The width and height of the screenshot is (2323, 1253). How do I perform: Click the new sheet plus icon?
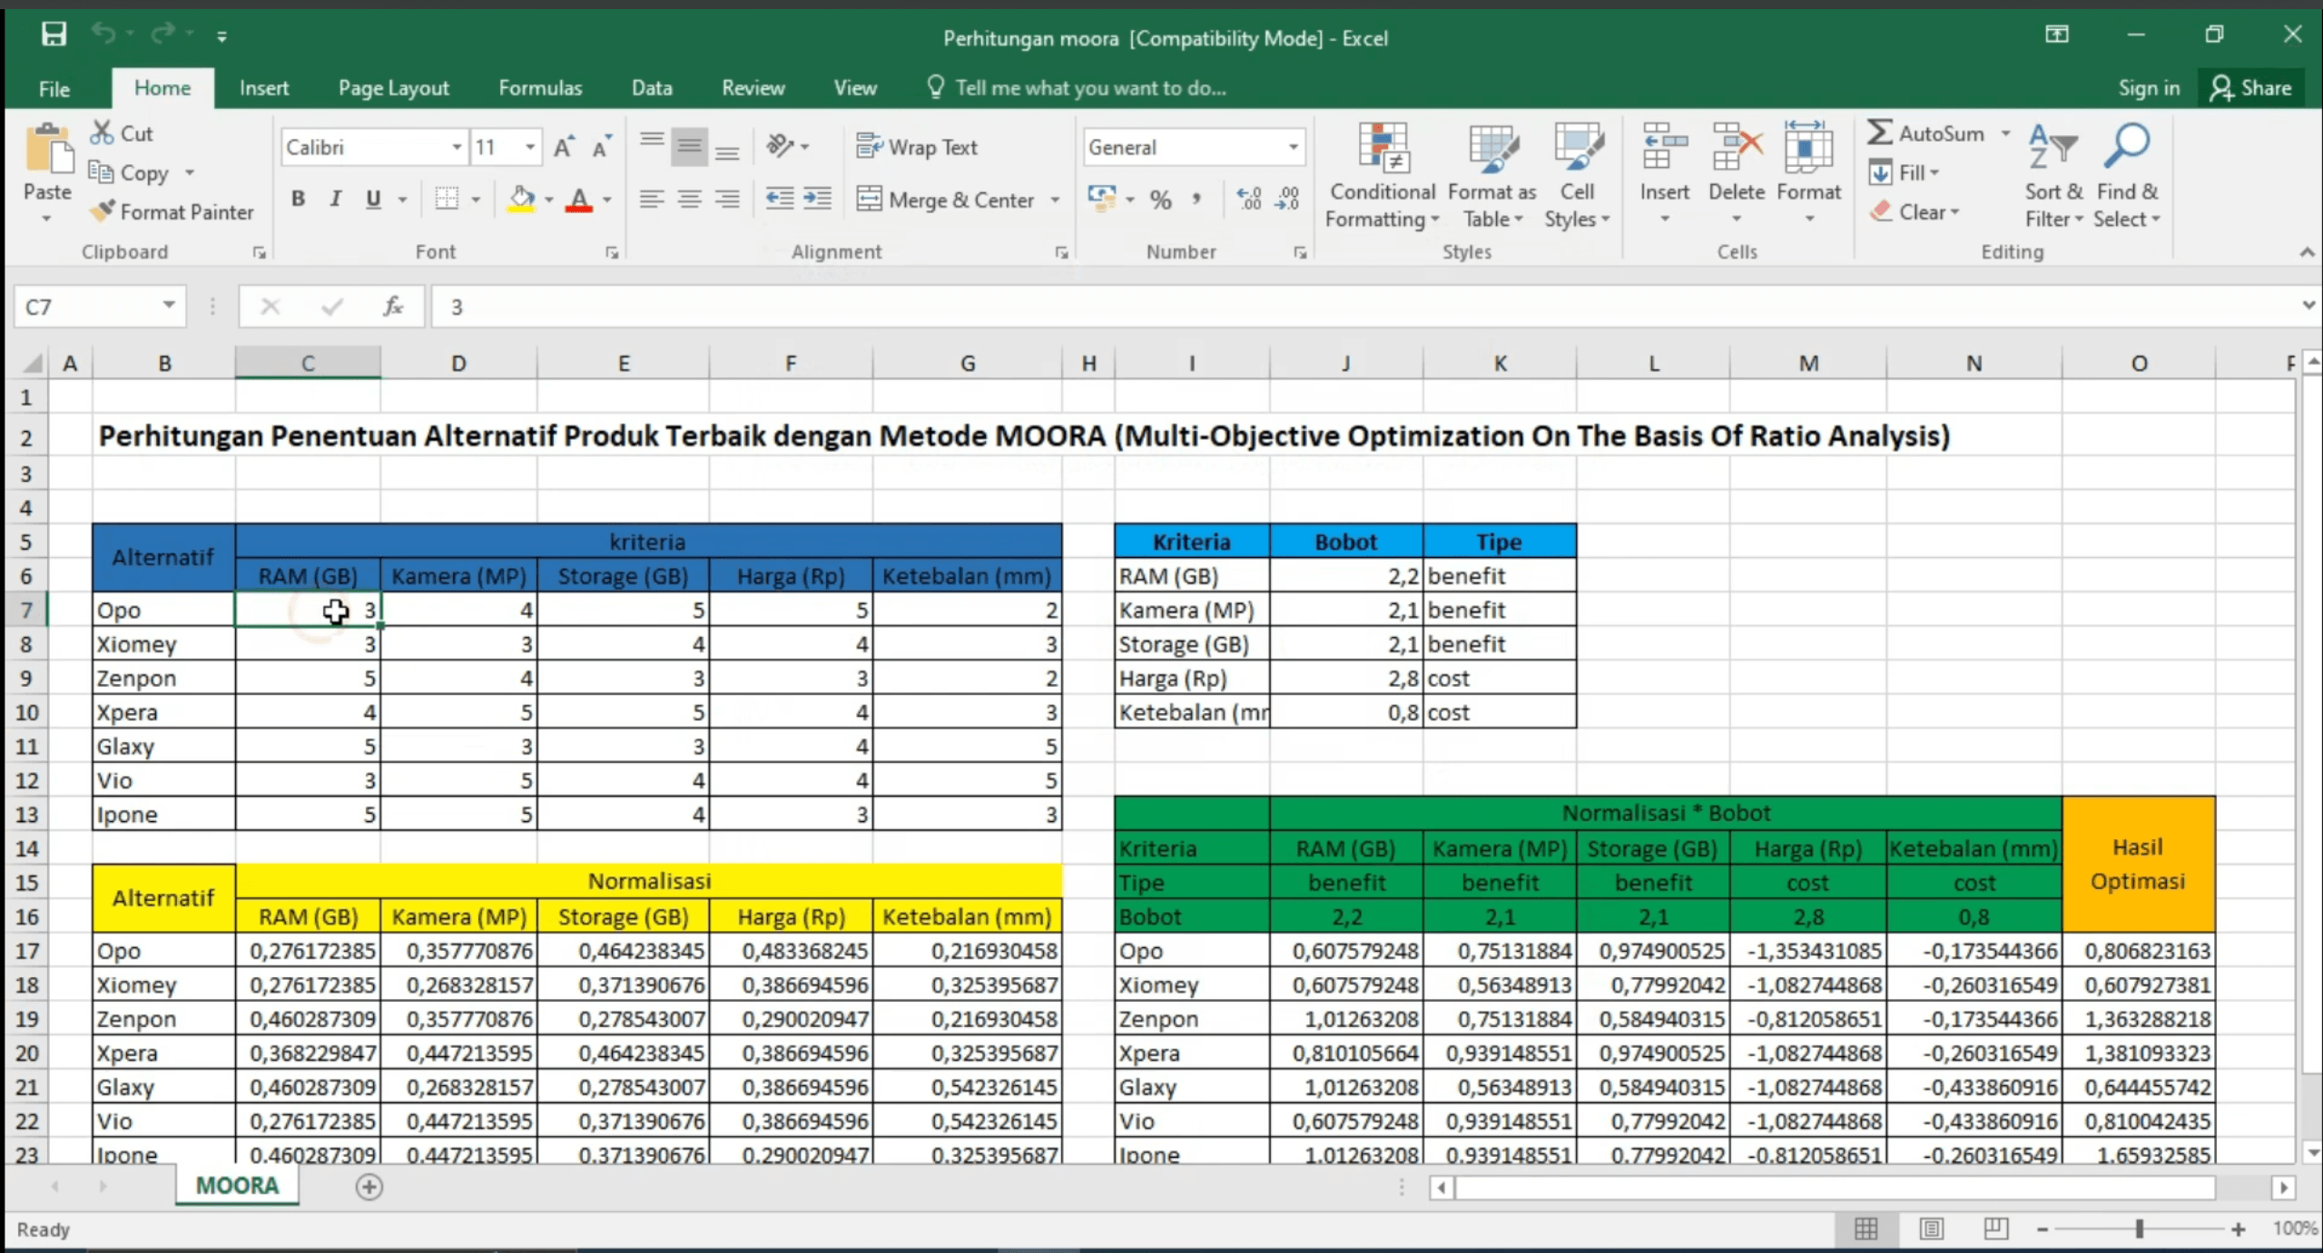[x=369, y=1187]
